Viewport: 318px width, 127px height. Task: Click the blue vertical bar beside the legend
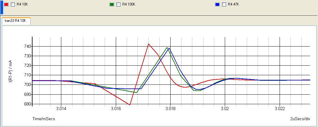coord(1,7)
